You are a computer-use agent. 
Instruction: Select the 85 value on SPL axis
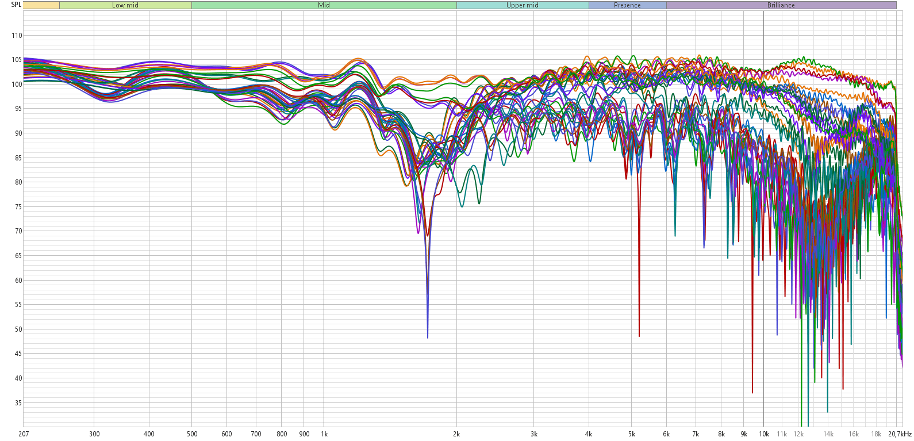18,158
